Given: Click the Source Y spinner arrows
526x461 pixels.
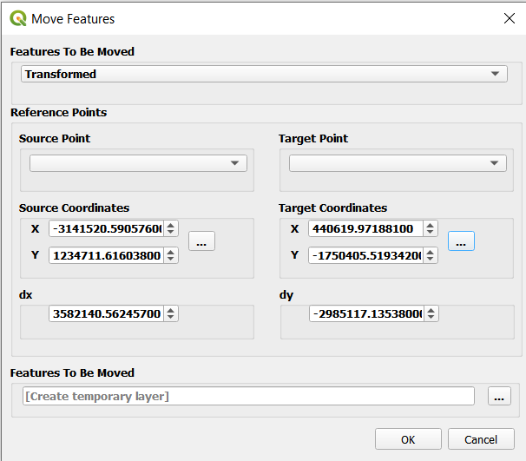Looking at the screenshot, I should [172, 255].
